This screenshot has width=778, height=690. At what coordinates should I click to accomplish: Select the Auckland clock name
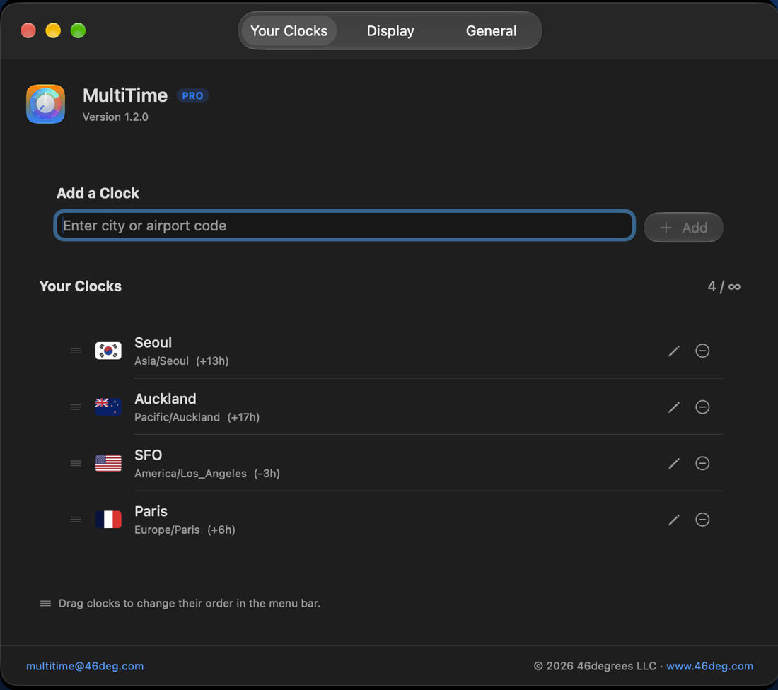[x=166, y=398]
